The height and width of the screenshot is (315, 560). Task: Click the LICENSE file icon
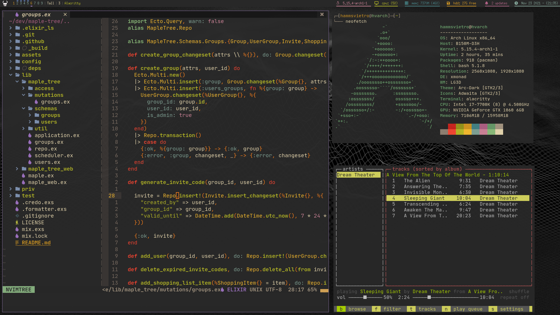[x=17, y=223]
